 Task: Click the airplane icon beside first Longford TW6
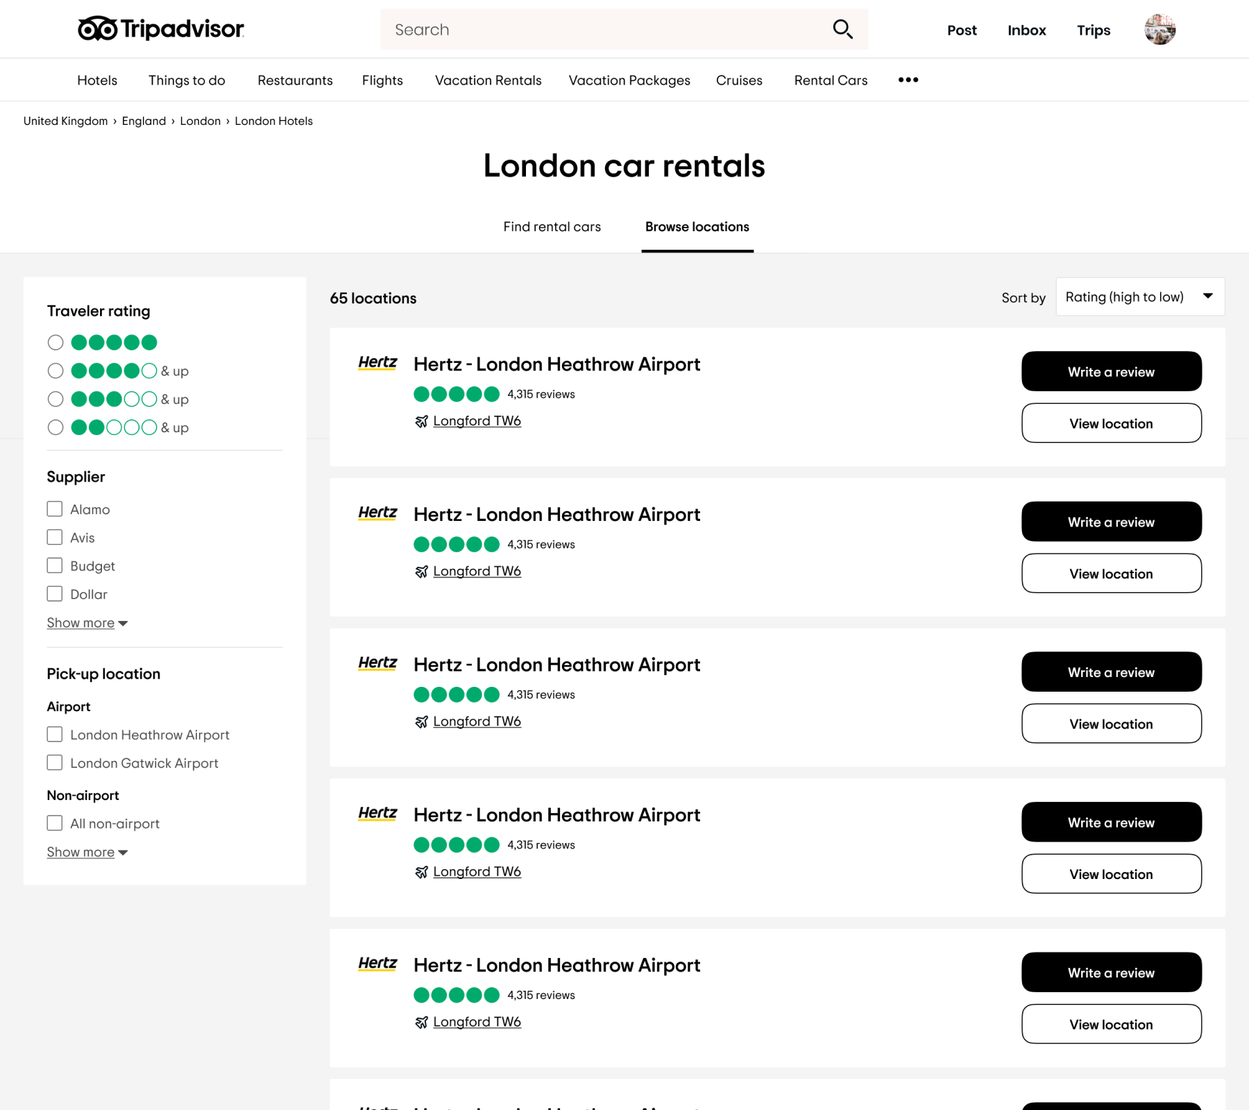[421, 422]
